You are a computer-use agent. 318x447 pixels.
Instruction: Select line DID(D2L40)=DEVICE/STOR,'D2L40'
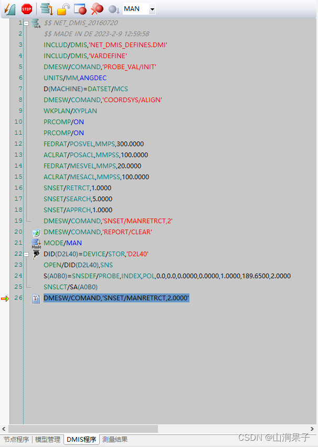pyautogui.click(x=96, y=254)
